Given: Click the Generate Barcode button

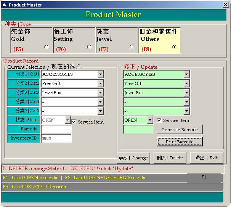Looking at the screenshot, I should (179, 130).
